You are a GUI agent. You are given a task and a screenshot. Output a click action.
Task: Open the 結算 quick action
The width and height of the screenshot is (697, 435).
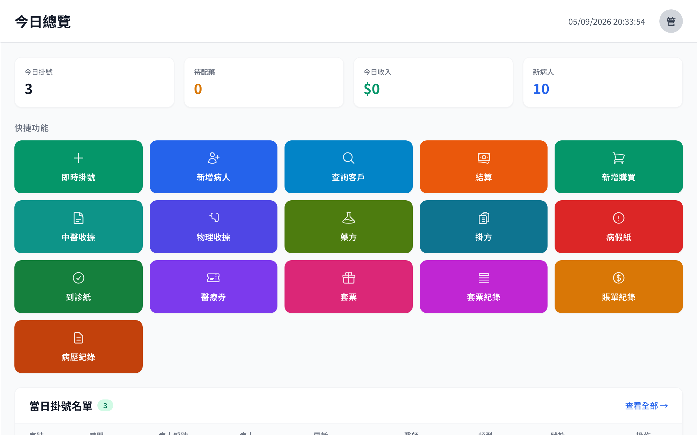point(484,167)
